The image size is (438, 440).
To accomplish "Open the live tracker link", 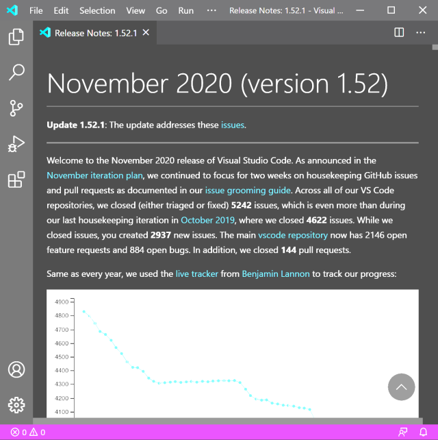I will [x=196, y=273].
